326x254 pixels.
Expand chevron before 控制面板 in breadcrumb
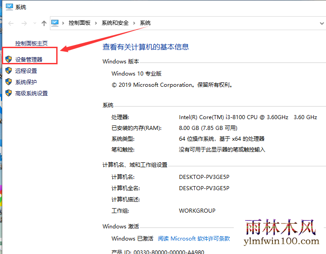pyautogui.click(x=63, y=23)
